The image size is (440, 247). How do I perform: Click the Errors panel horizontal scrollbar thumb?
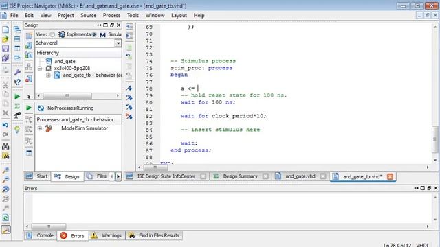[x=49, y=226]
